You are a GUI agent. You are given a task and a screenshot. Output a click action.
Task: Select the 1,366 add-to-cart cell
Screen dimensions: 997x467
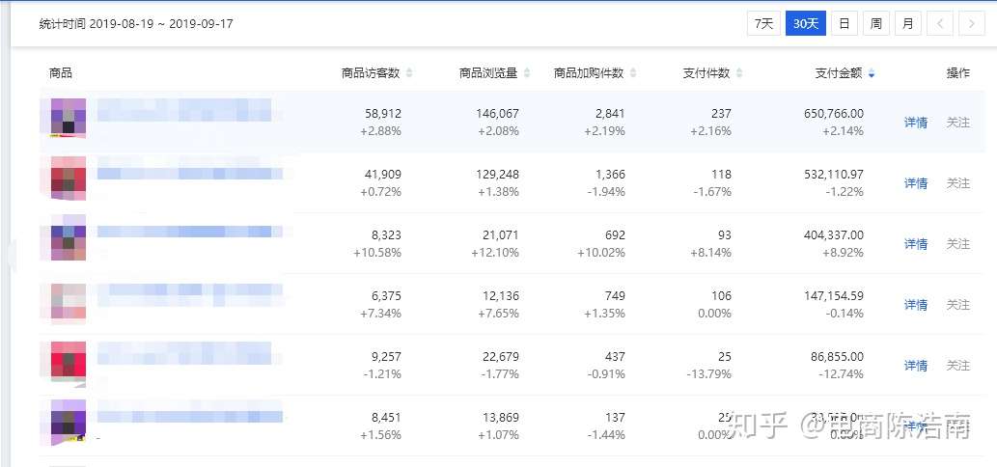(608, 174)
